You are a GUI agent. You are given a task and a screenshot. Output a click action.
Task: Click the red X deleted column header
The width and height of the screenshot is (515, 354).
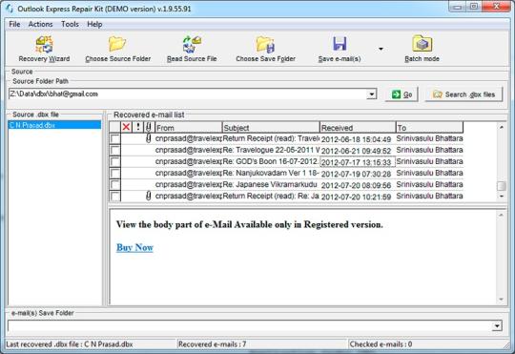click(126, 127)
